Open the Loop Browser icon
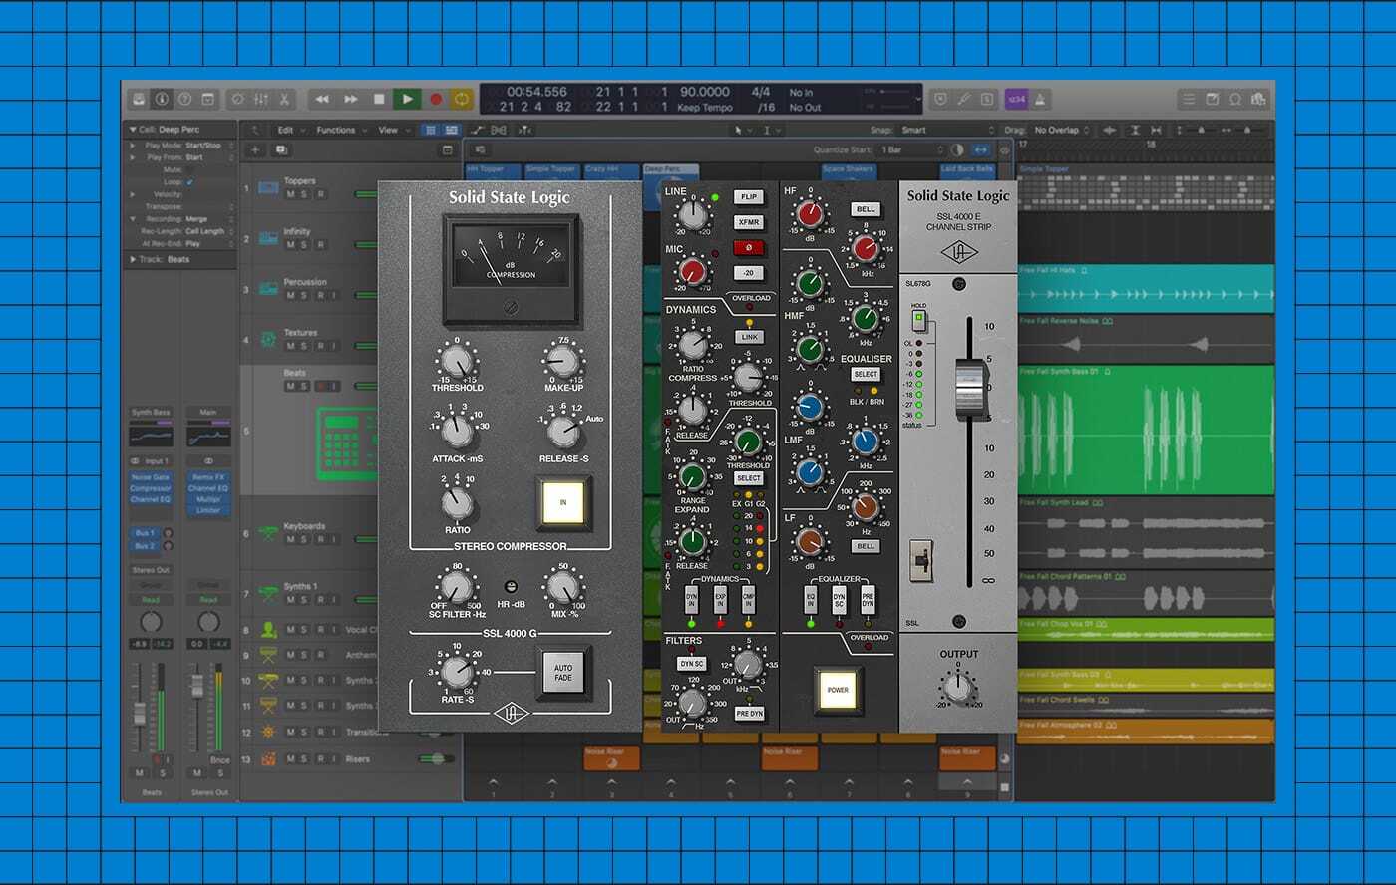The width and height of the screenshot is (1396, 885). (1235, 99)
